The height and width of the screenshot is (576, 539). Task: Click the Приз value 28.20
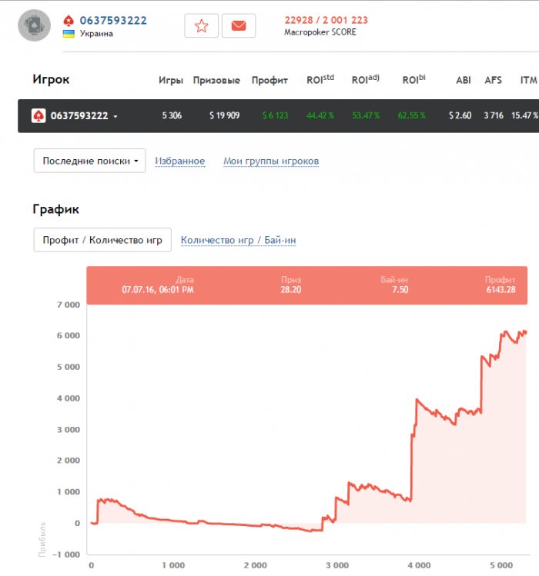coord(290,290)
